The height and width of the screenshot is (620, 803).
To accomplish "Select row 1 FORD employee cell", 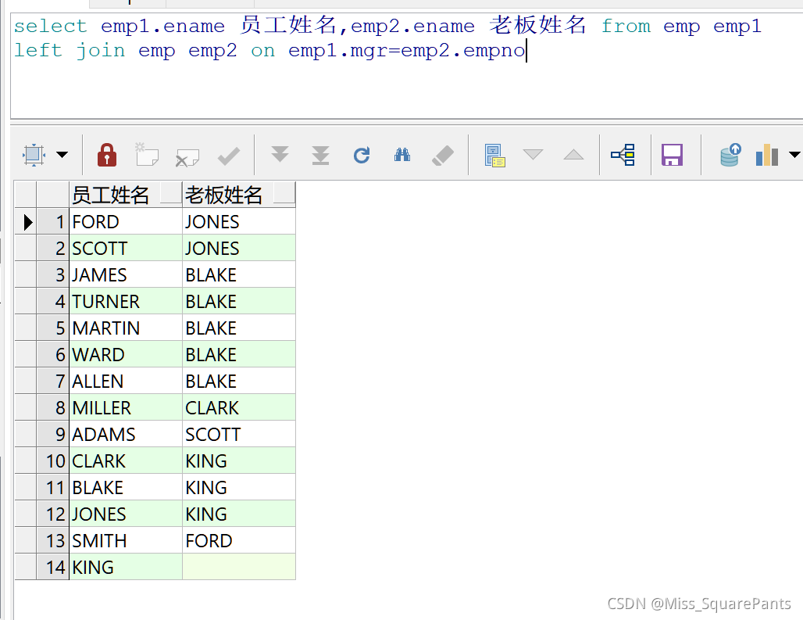I will [x=126, y=222].
